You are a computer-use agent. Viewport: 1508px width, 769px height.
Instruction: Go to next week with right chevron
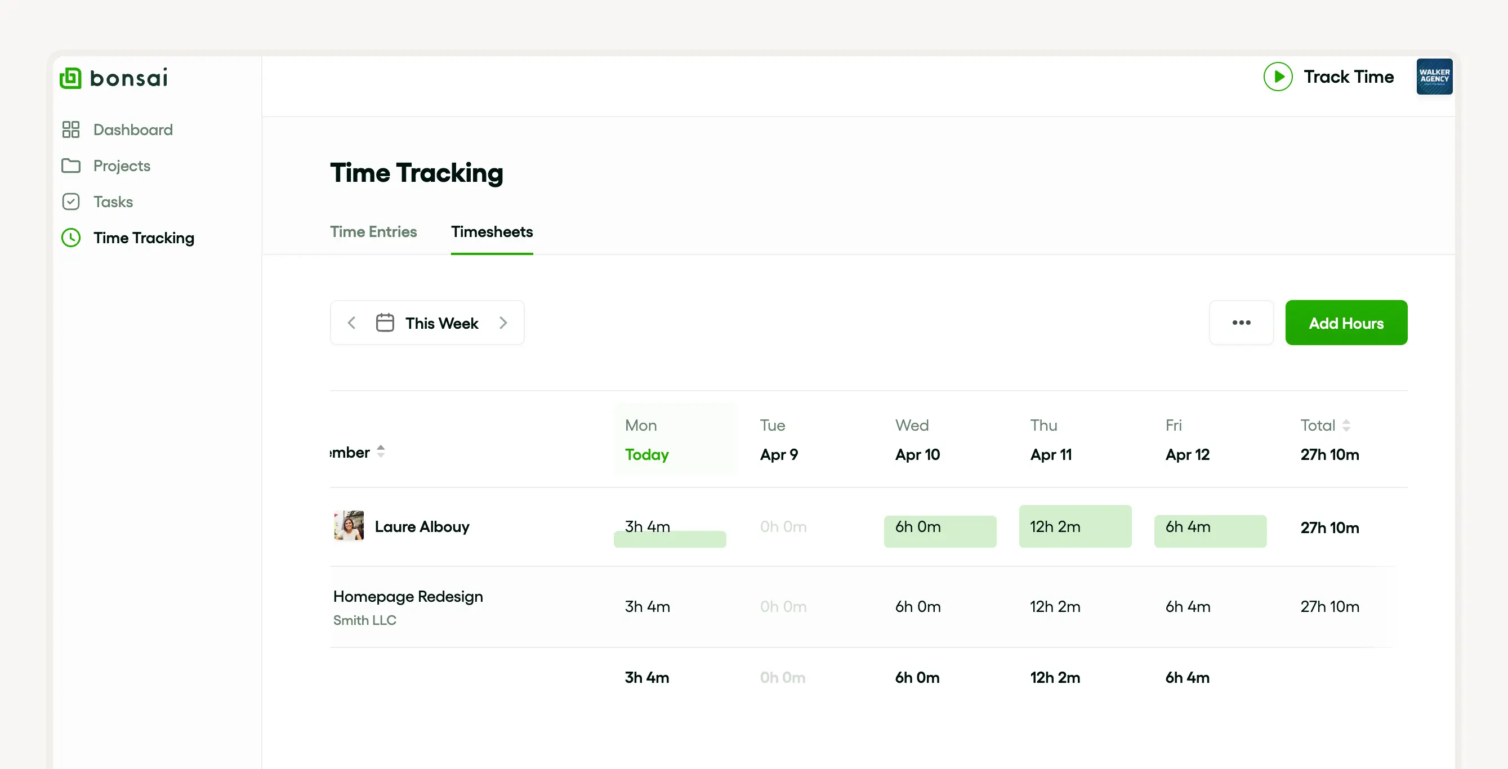(503, 323)
